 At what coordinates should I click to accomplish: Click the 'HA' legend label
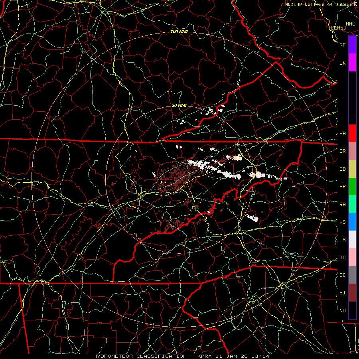[x=342, y=134]
